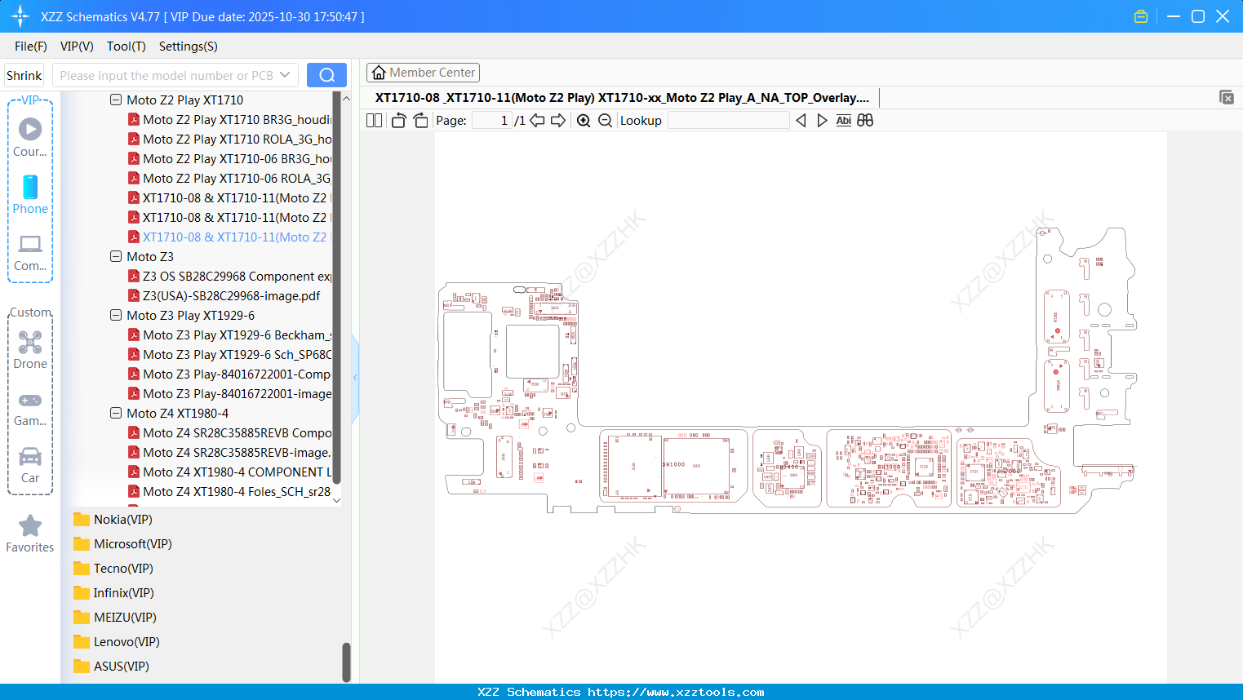1243x700 pixels.
Task: Select the Computer category in sidebar
Action: pyautogui.click(x=30, y=253)
